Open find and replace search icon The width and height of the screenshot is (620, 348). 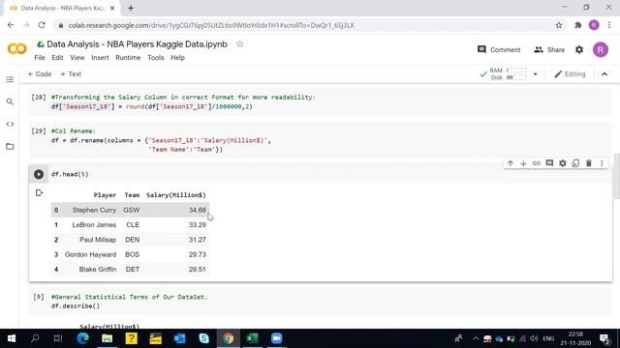click(x=10, y=101)
